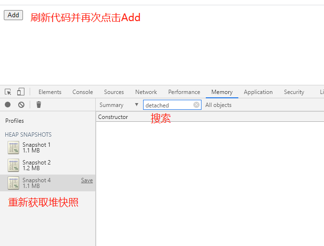Toggle the device toolbar icon
The width and height of the screenshot is (324, 246).
pyautogui.click(x=21, y=92)
